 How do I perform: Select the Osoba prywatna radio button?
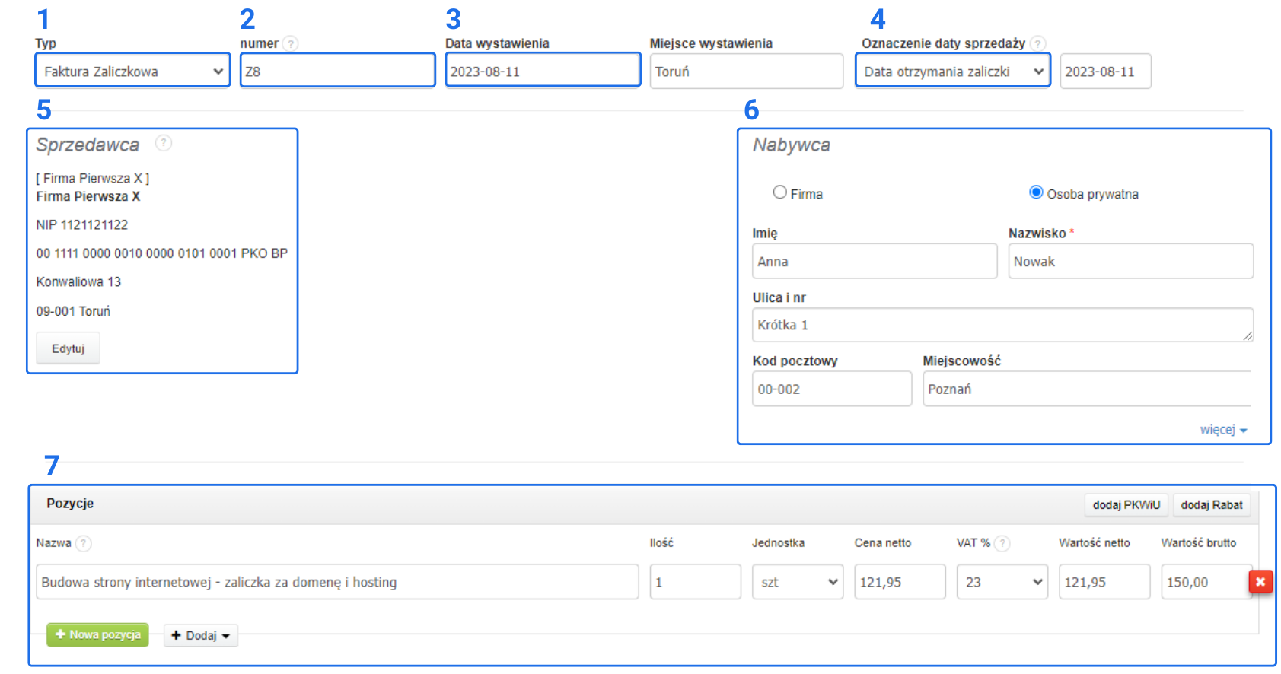tap(1036, 192)
